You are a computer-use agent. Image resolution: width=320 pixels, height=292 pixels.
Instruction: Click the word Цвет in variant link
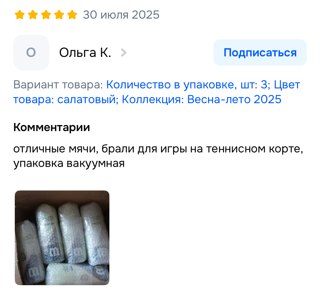click(287, 85)
